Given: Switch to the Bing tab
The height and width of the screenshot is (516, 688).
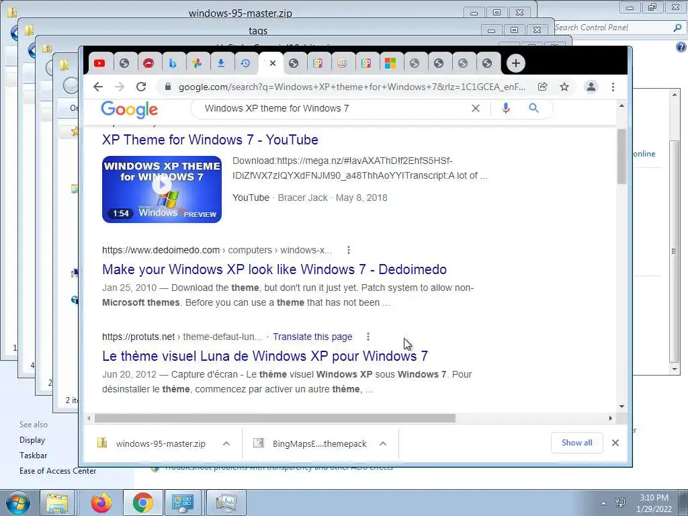Looking at the screenshot, I should (x=173, y=63).
